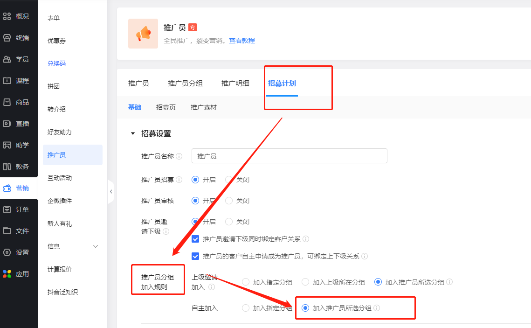Go to 兑换码 in the marketing menu
The image size is (531, 328).
[x=56, y=63]
